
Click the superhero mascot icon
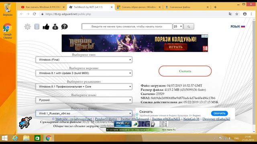[25, 123]
